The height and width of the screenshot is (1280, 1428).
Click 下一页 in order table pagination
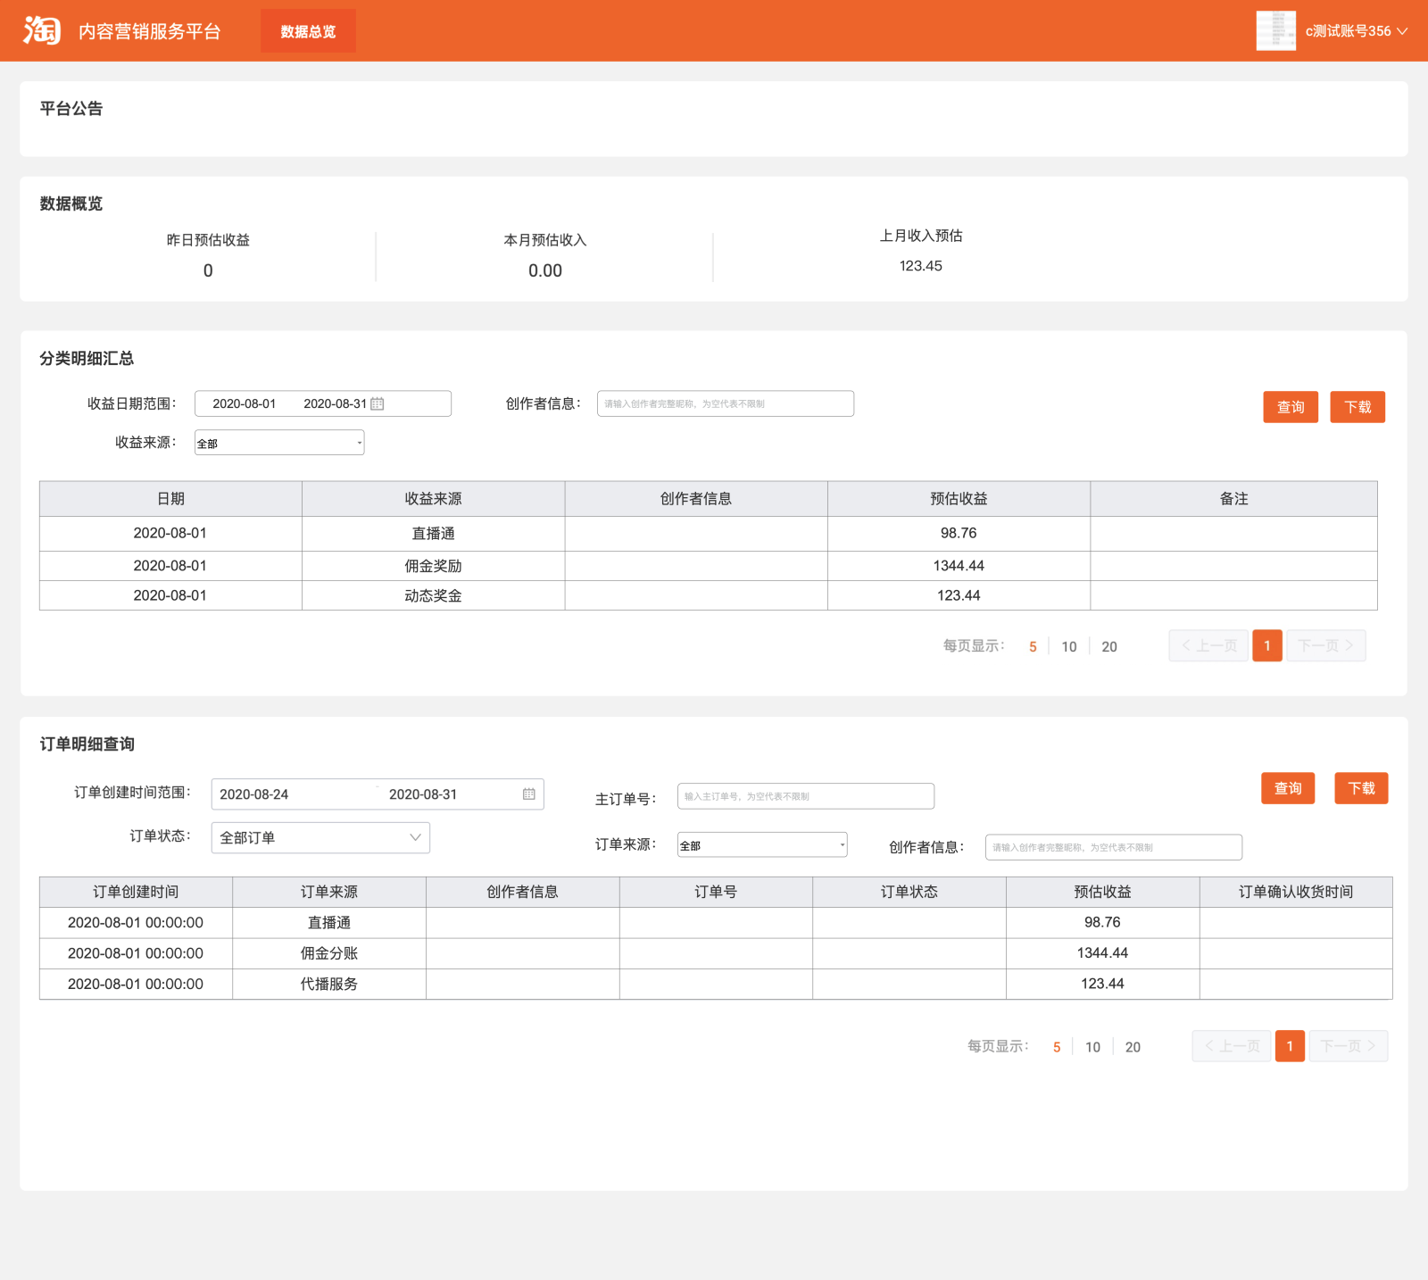pos(1349,1046)
